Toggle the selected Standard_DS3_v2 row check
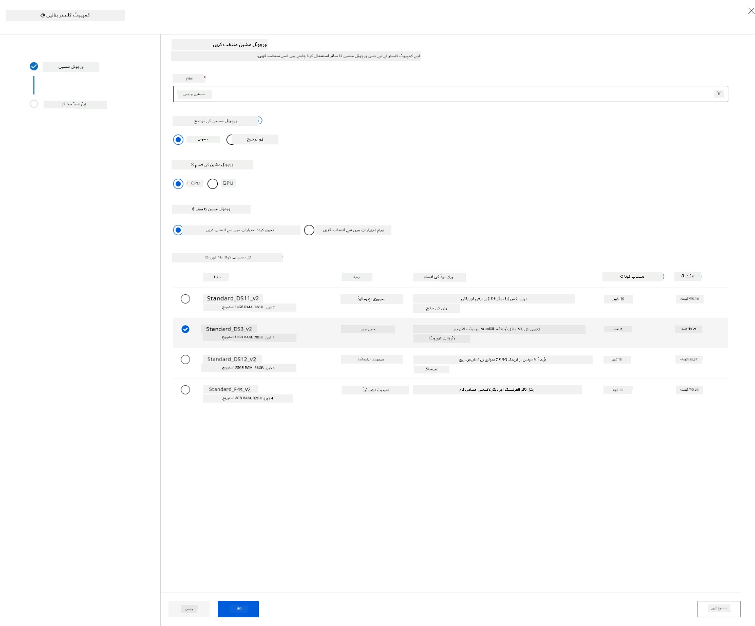The height and width of the screenshot is (626, 755). tap(185, 329)
